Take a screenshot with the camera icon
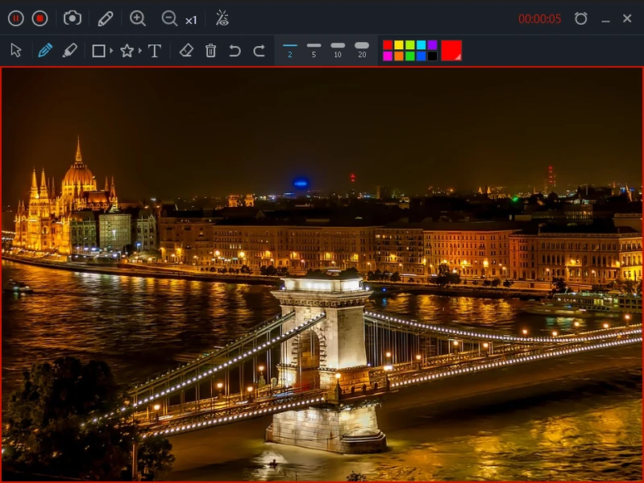Viewport: 644px width, 483px height. tap(73, 18)
